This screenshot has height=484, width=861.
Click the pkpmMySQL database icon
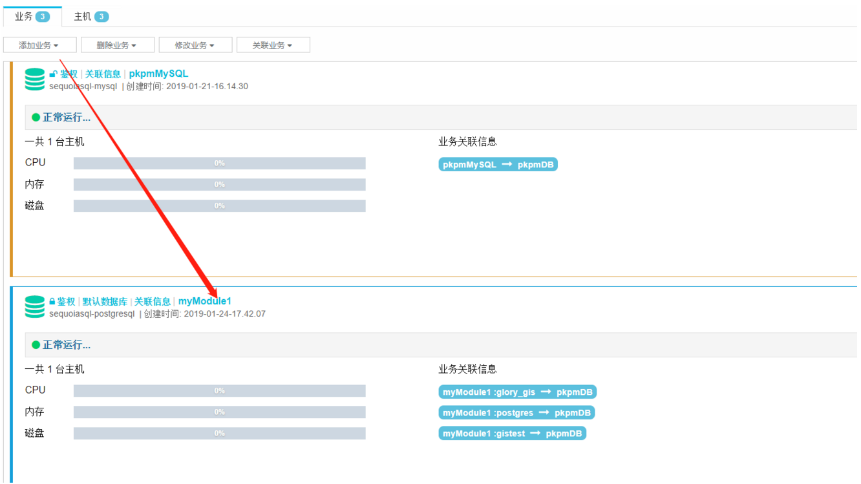[35, 79]
